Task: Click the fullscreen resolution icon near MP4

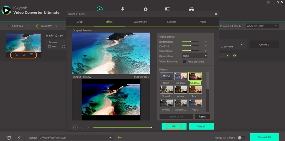Action: click(x=64, y=47)
